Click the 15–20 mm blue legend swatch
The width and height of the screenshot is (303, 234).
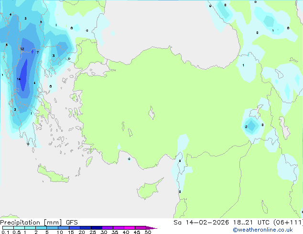point(75,228)
